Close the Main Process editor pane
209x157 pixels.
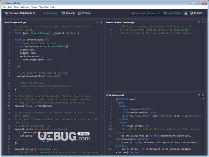[102, 22]
